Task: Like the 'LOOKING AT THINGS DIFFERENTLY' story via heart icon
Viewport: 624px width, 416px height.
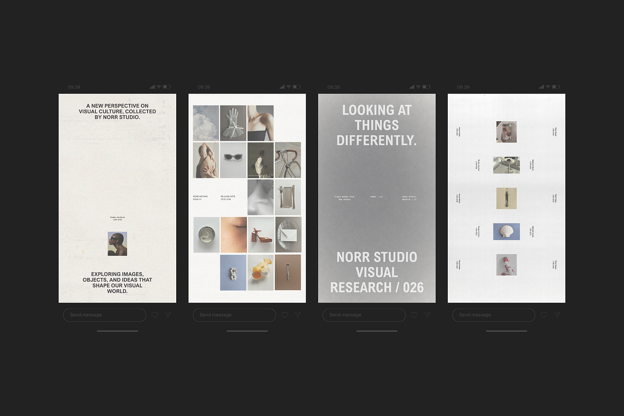Action: (414, 315)
